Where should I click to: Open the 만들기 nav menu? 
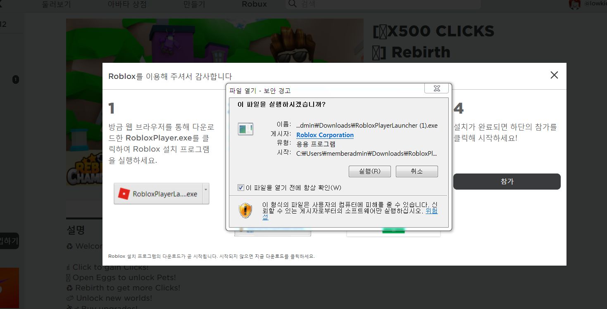(194, 5)
